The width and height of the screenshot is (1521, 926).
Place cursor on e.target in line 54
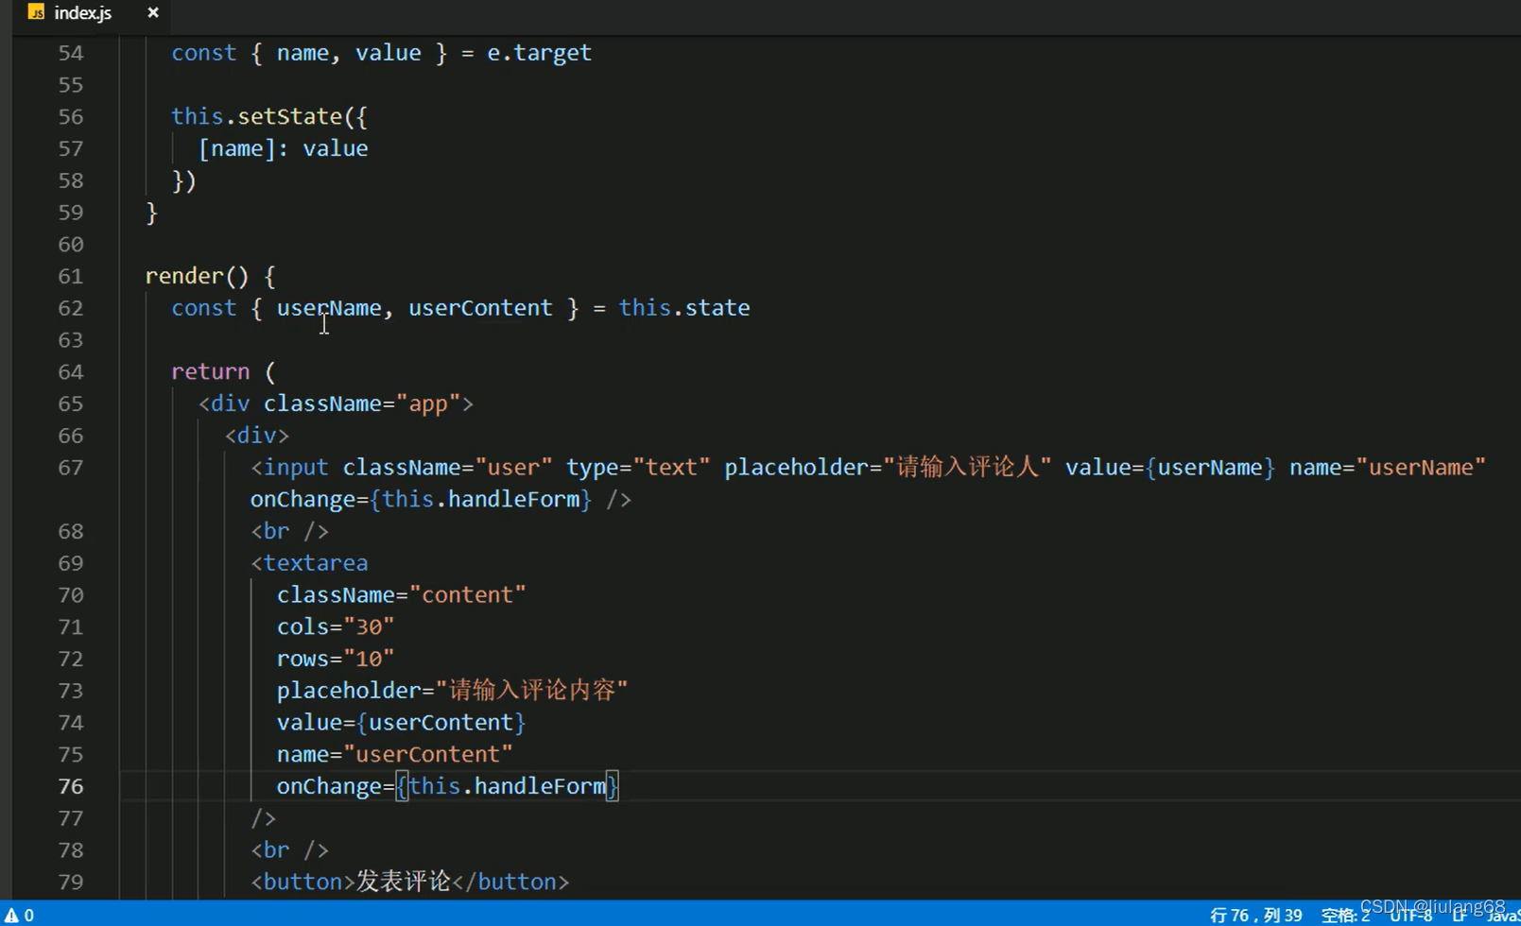click(x=539, y=53)
